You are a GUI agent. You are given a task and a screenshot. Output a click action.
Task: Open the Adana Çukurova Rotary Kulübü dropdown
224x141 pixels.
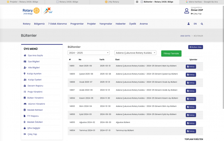coord(135,53)
